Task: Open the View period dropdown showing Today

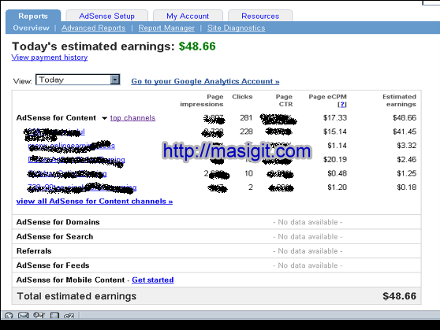Action: click(x=78, y=80)
